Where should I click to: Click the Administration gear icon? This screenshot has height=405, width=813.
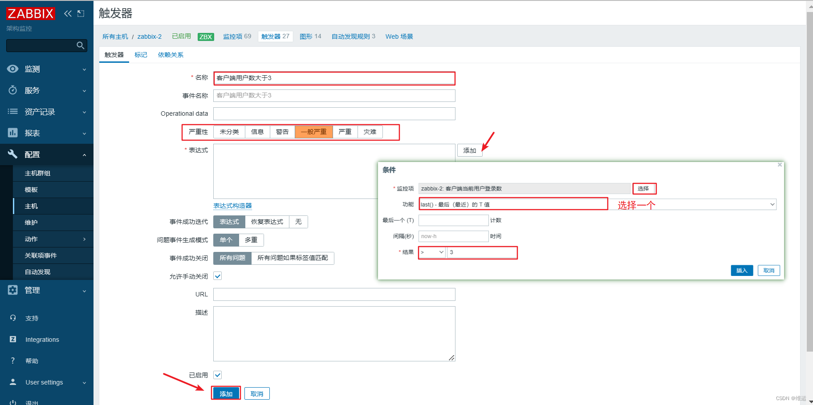[x=13, y=290]
